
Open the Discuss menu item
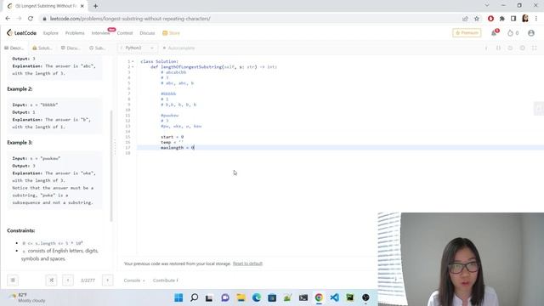pos(147,33)
